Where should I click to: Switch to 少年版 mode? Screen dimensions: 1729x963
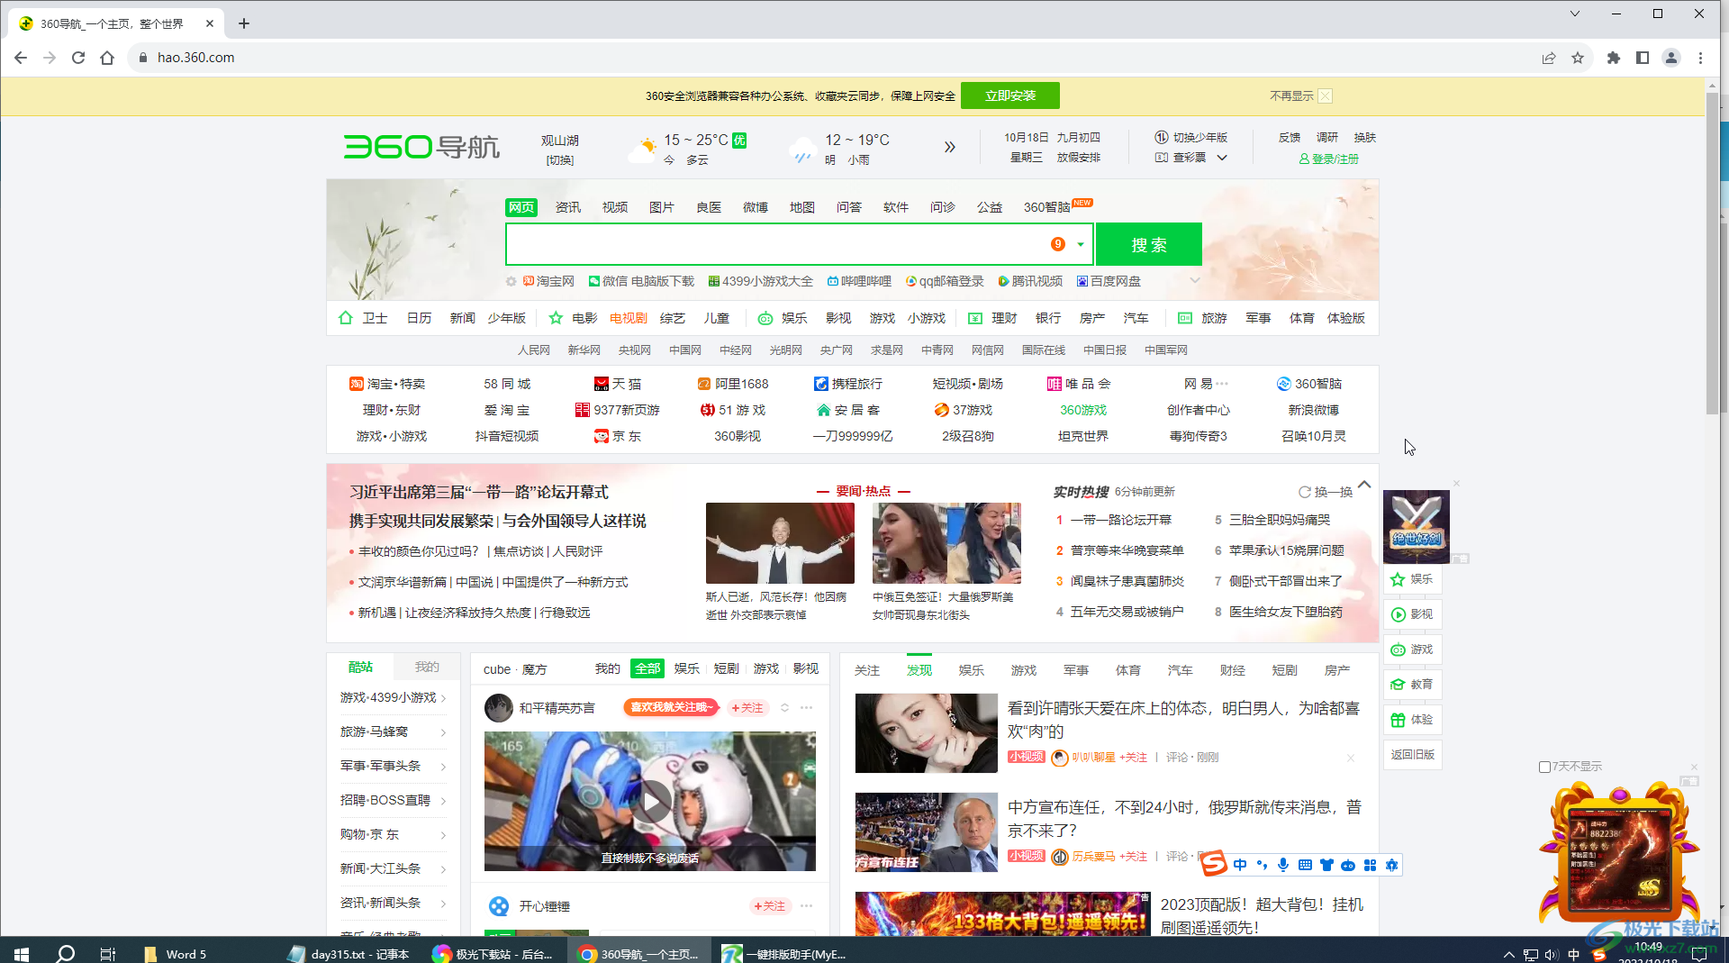tap(1191, 137)
